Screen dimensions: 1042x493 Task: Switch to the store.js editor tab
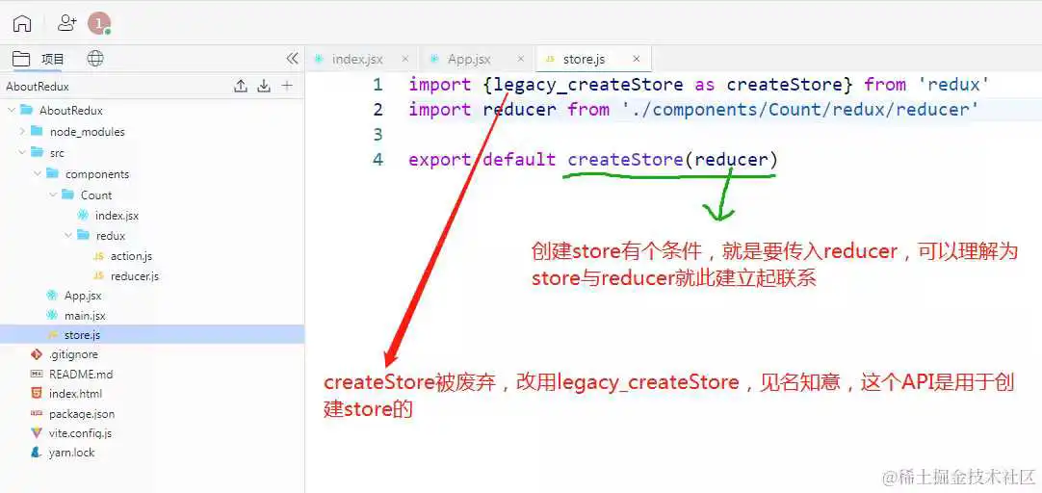[585, 59]
